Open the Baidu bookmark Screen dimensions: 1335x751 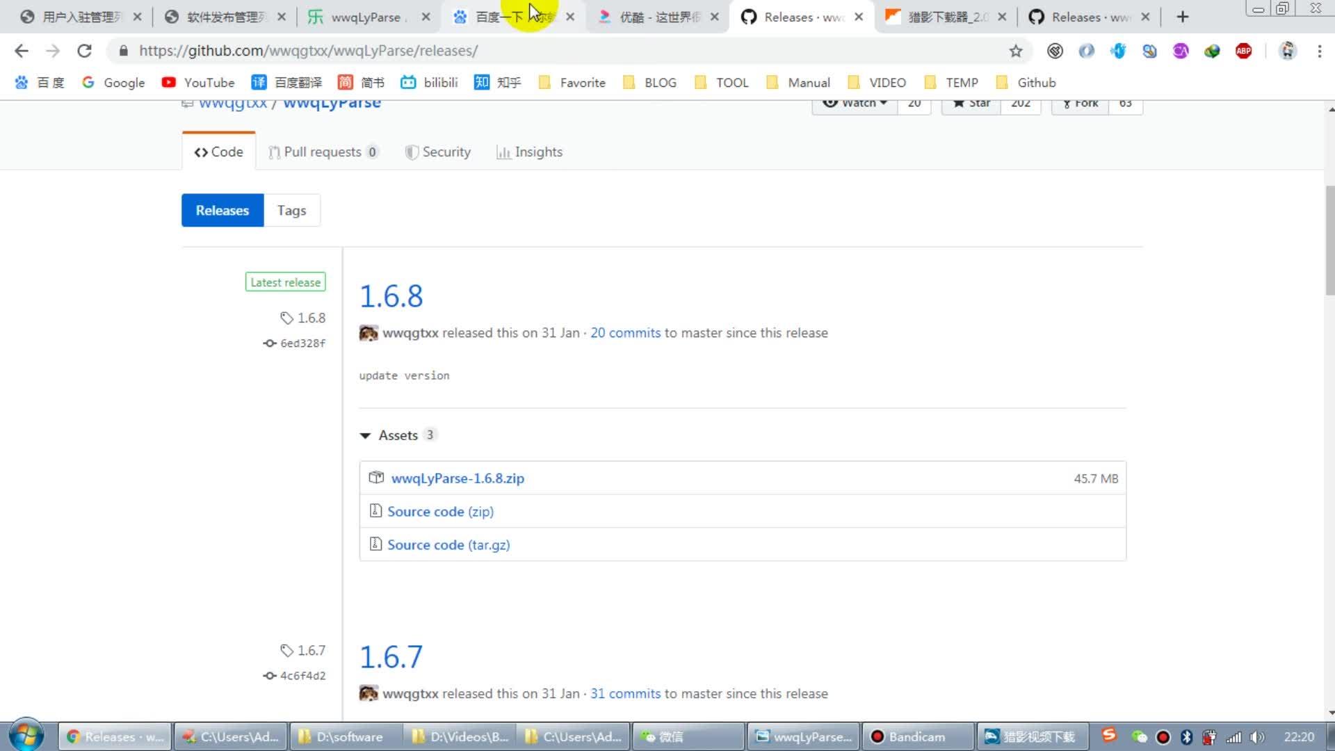tap(40, 83)
